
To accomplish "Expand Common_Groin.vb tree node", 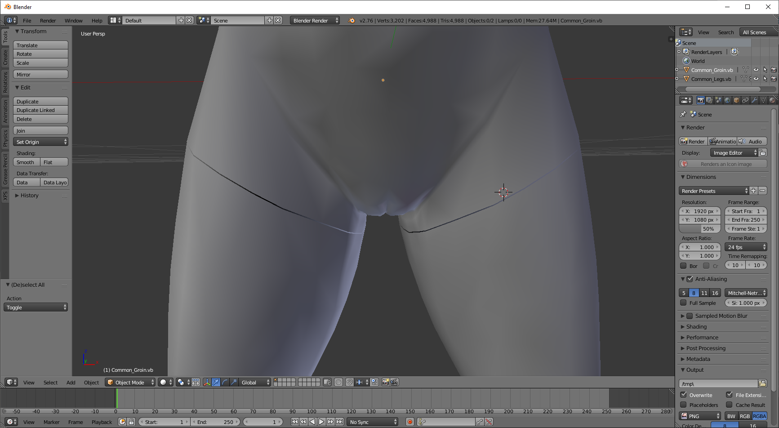I will point(677,70).
